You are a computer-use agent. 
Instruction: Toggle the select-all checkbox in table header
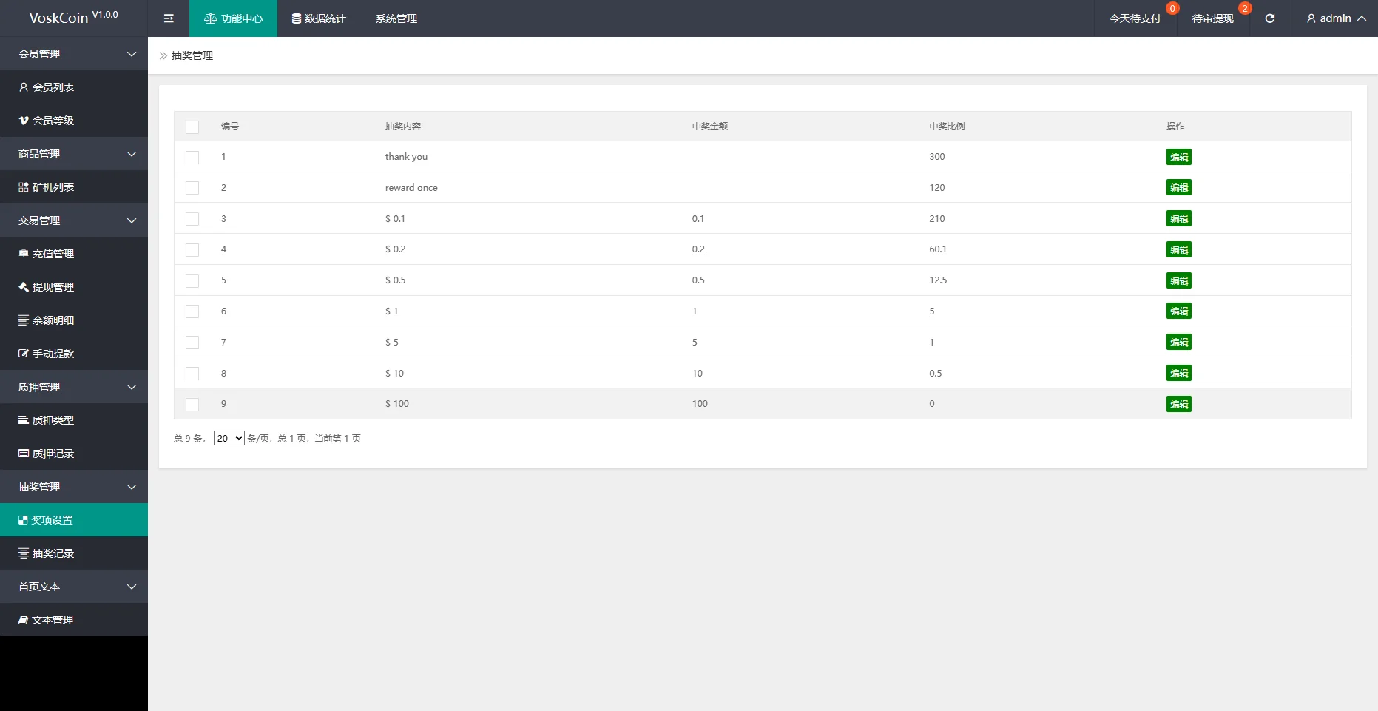point(192,127)
